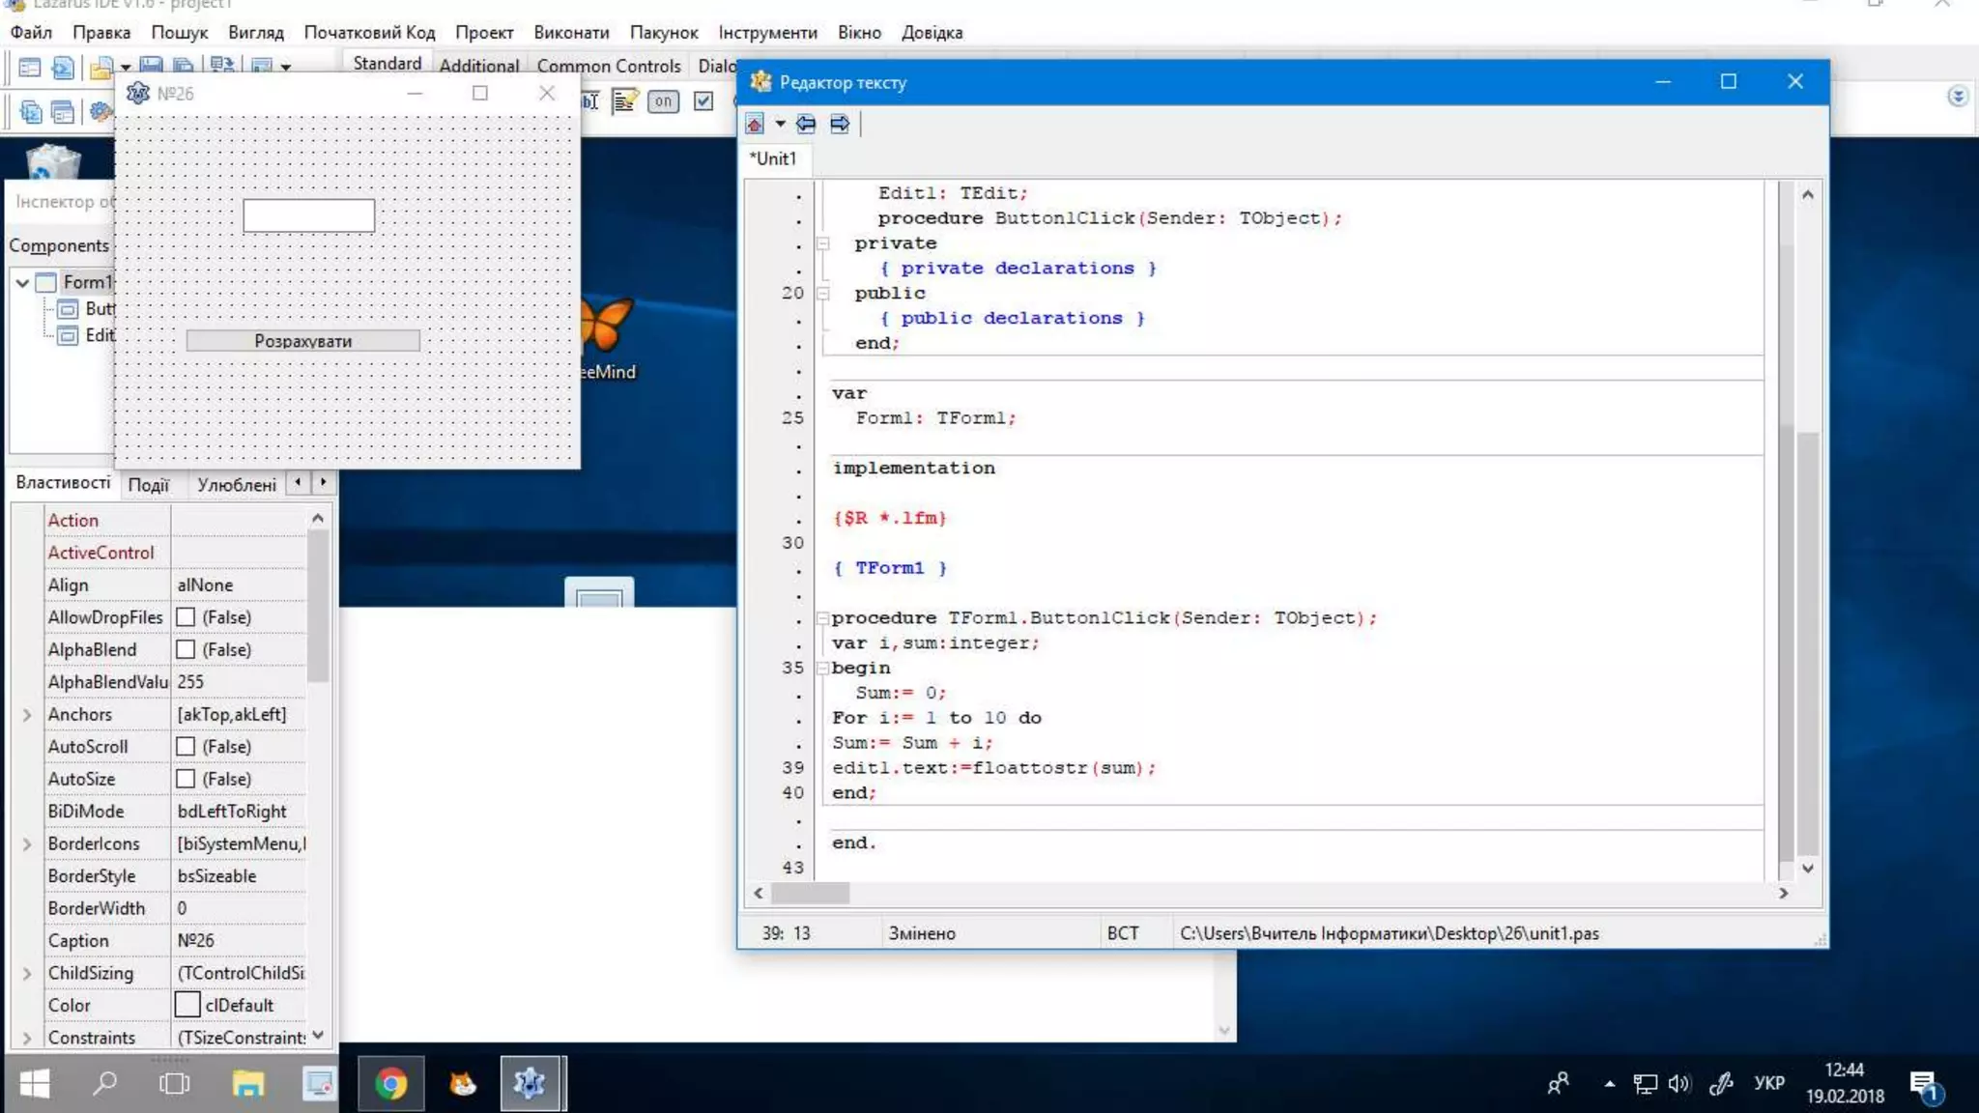
Task: Click the Розрахувати button on the form
Action: point(302,341)
